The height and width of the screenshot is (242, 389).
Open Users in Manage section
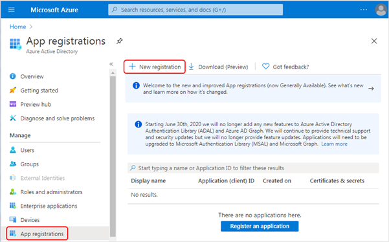tap(27, 150)
